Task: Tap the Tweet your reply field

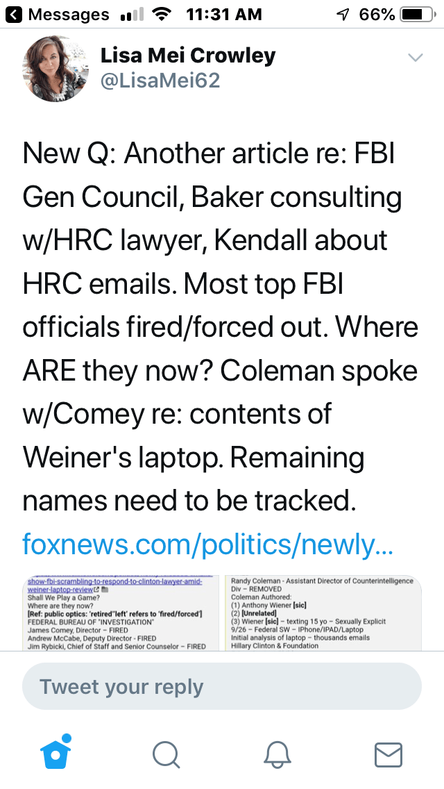Action: (222, 687)
